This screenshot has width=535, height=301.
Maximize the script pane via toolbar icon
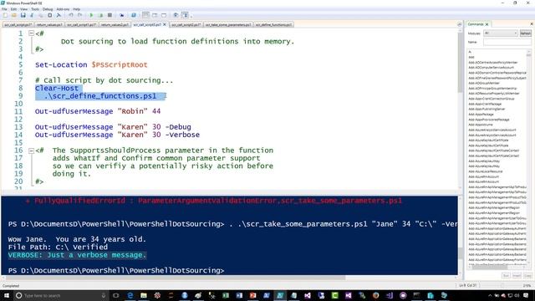point(164,15)
